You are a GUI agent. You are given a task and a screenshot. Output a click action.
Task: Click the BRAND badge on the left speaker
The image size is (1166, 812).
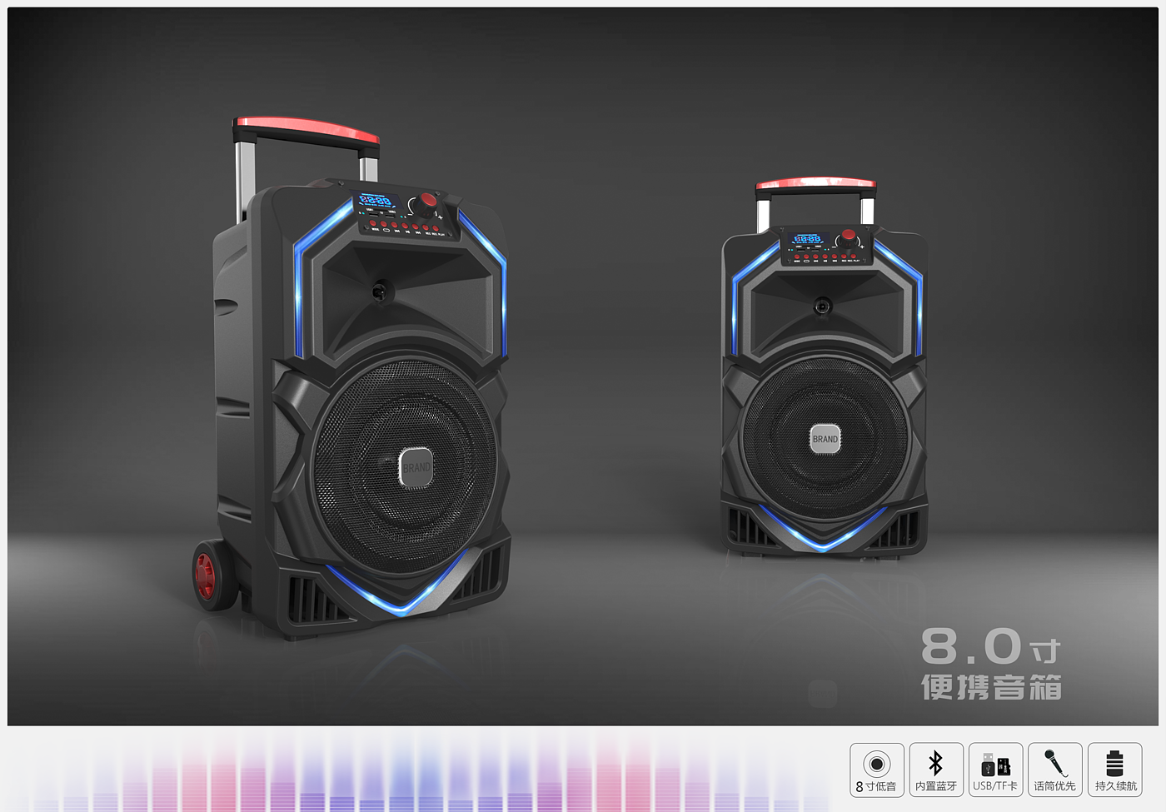coord(416,467)
